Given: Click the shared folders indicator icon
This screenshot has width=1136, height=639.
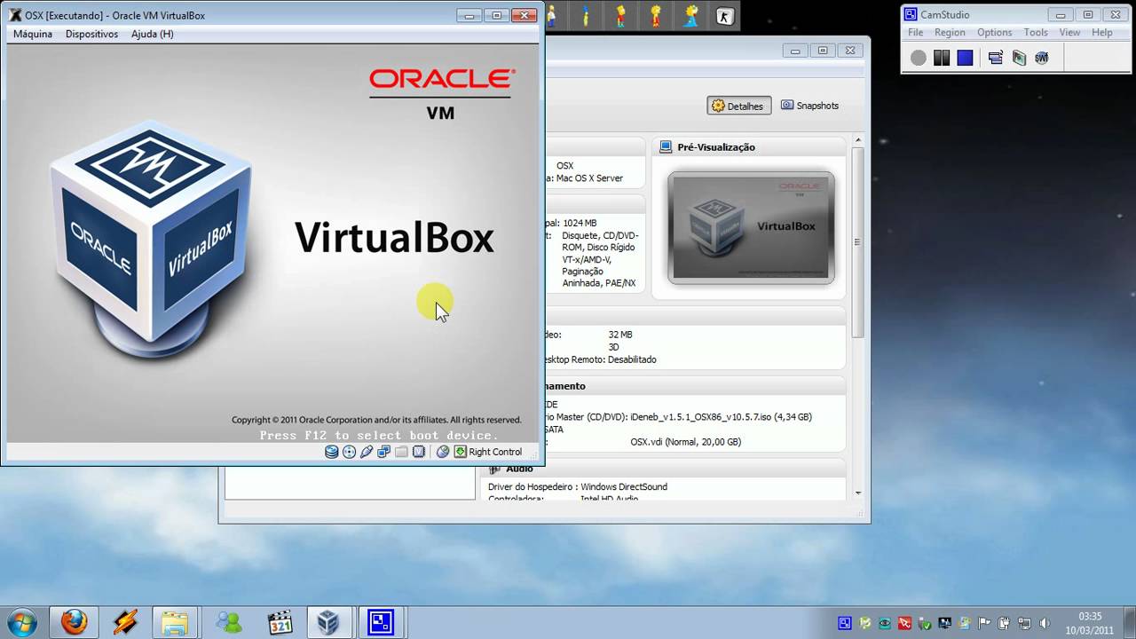Looking at the screenshot, I should [401, 452].
